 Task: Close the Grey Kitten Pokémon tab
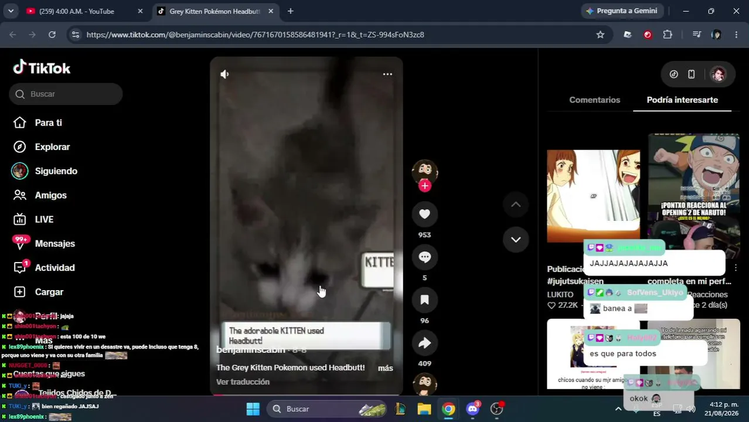tap(271, 11)
